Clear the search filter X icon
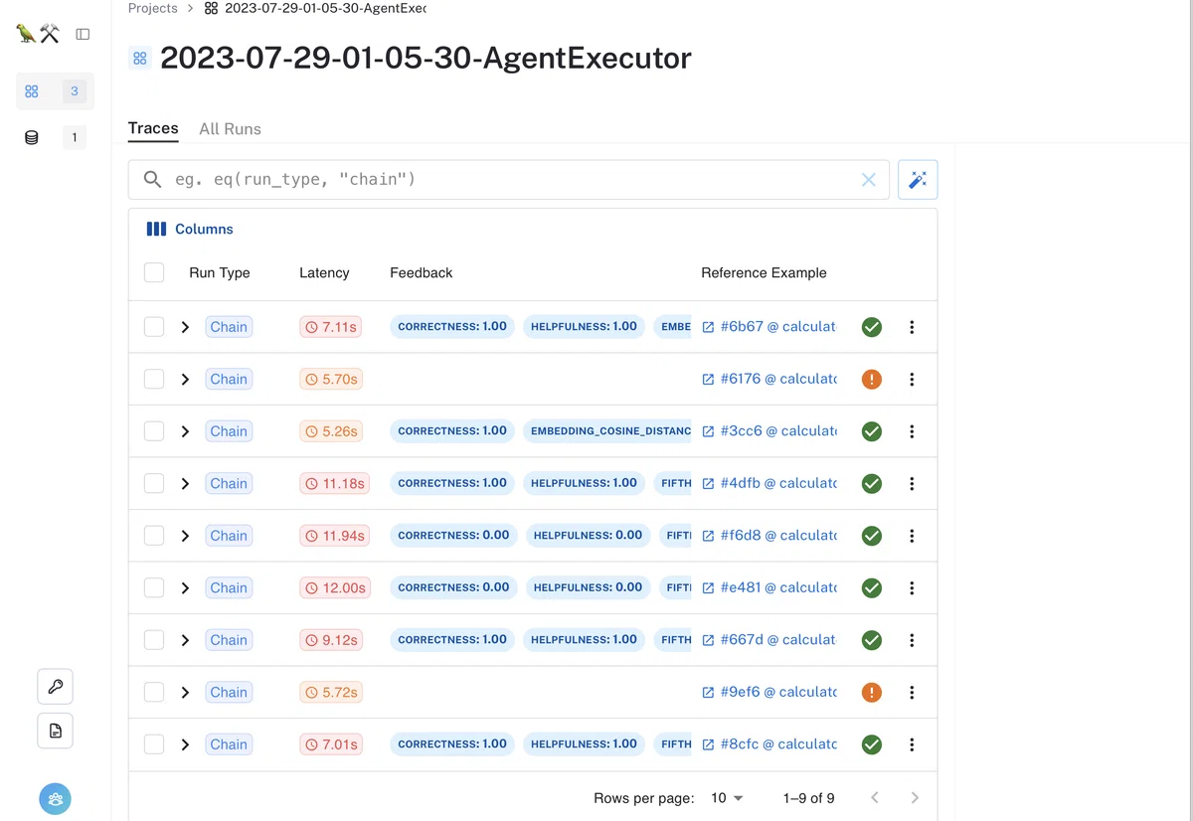Screen dimensions: 1193x821 [x=868, y=180]
